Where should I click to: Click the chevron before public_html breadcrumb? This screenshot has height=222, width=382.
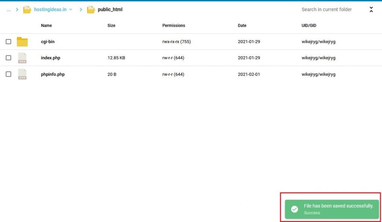point(81,9)
